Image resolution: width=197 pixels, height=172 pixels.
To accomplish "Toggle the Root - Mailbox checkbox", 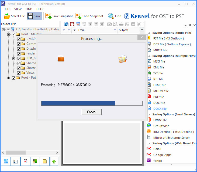I will 13,34.
